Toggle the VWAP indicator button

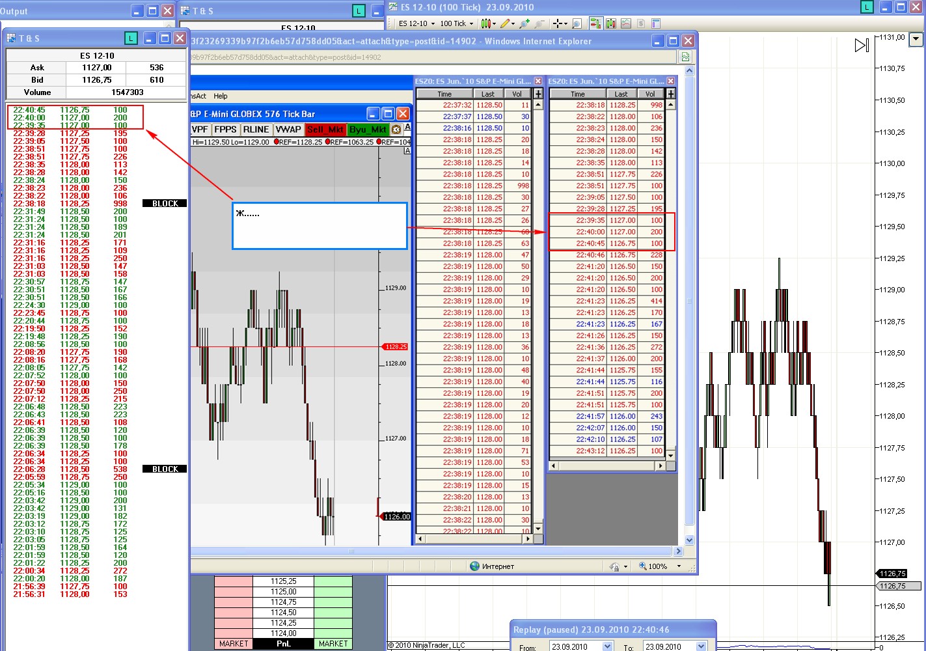pos(288,130)
